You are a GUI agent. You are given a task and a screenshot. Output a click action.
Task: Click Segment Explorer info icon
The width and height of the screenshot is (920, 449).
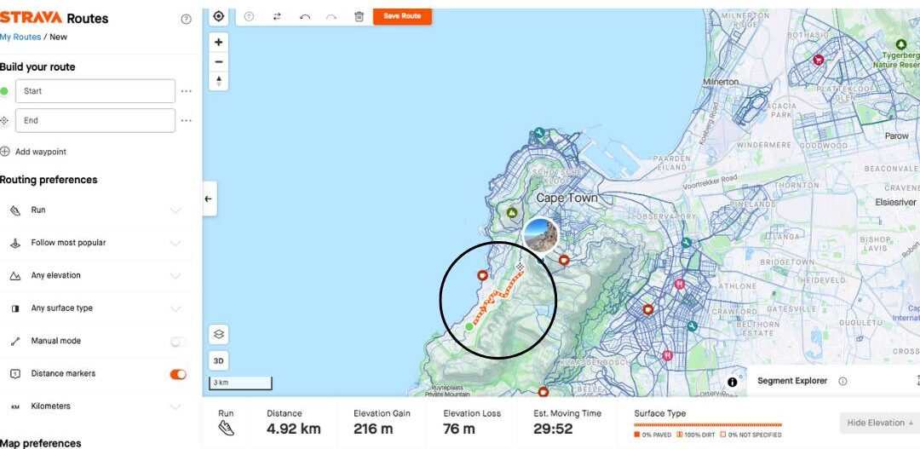click(842, 381)
